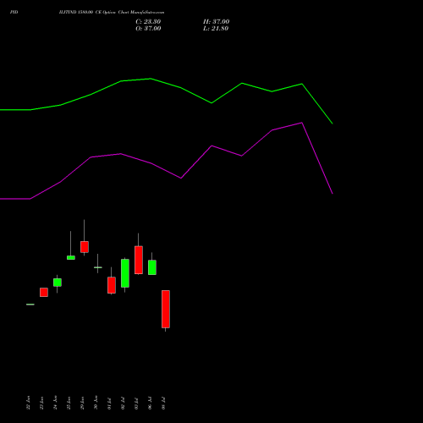Select the tall green candle for 02 Jul
This screenshot has height=423, width=423.
pyautogui.click(x=125, y=273)
